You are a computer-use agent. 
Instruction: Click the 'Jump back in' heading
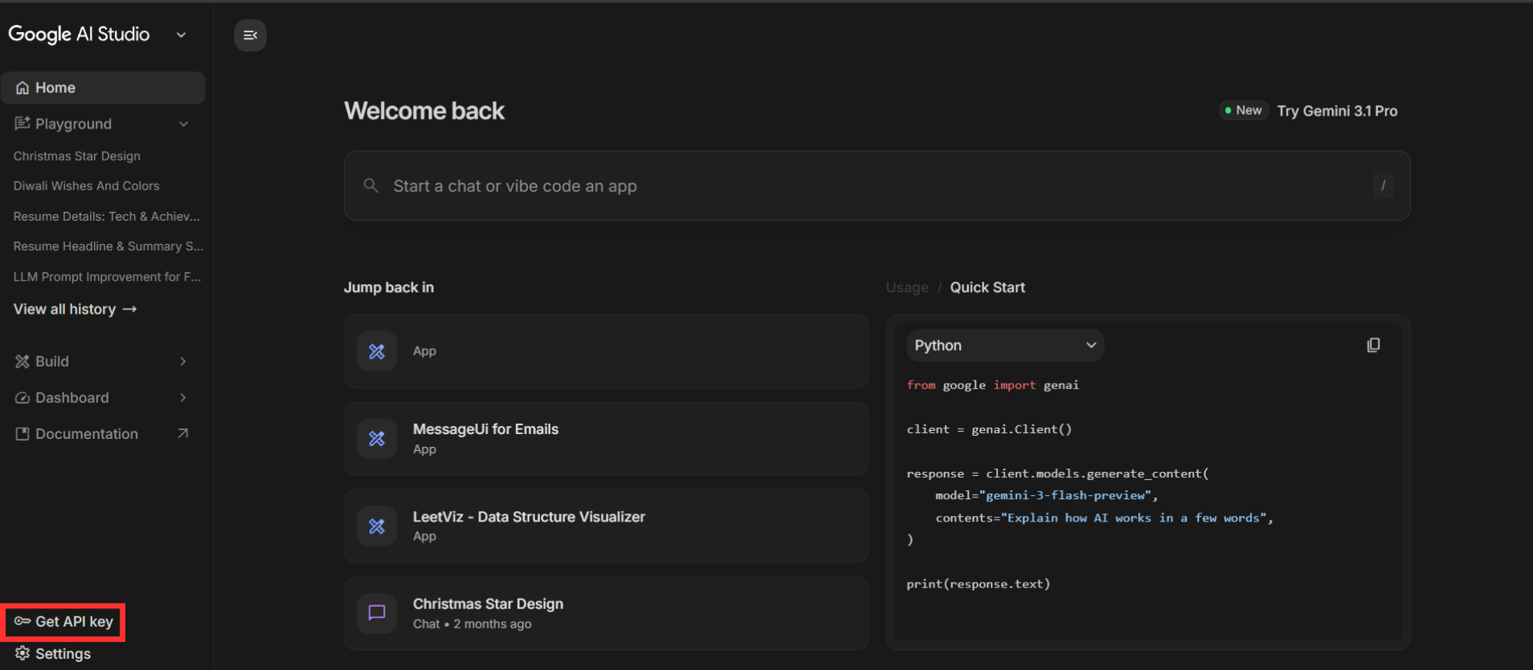click(389, 287)
